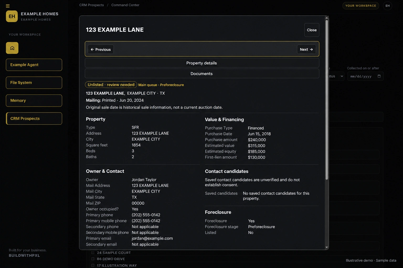403x268 pixels.
Task: Open Example Agent in the sidebar
Action: pyautogui.click(x=34, y=65)
